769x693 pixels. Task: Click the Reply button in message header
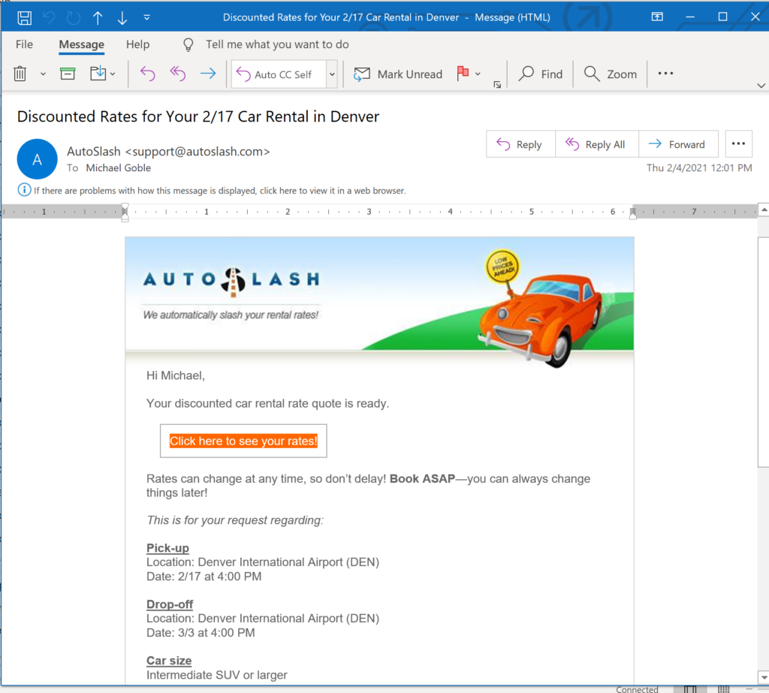[x=520, y=144]
